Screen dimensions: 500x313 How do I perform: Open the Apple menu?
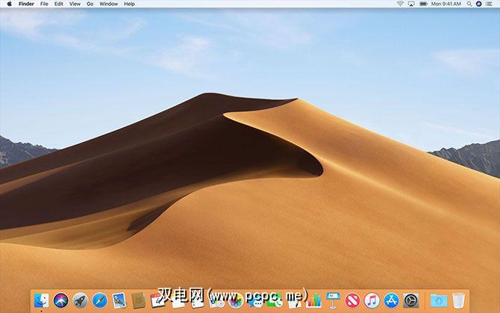click(9, 4)
